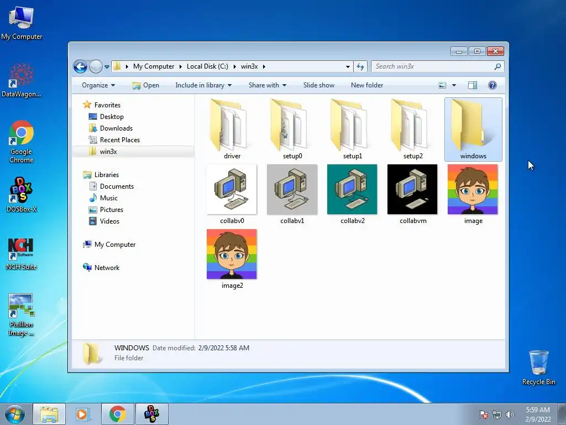Start the Slide show
566x425 pixels.
pos(319,85)
